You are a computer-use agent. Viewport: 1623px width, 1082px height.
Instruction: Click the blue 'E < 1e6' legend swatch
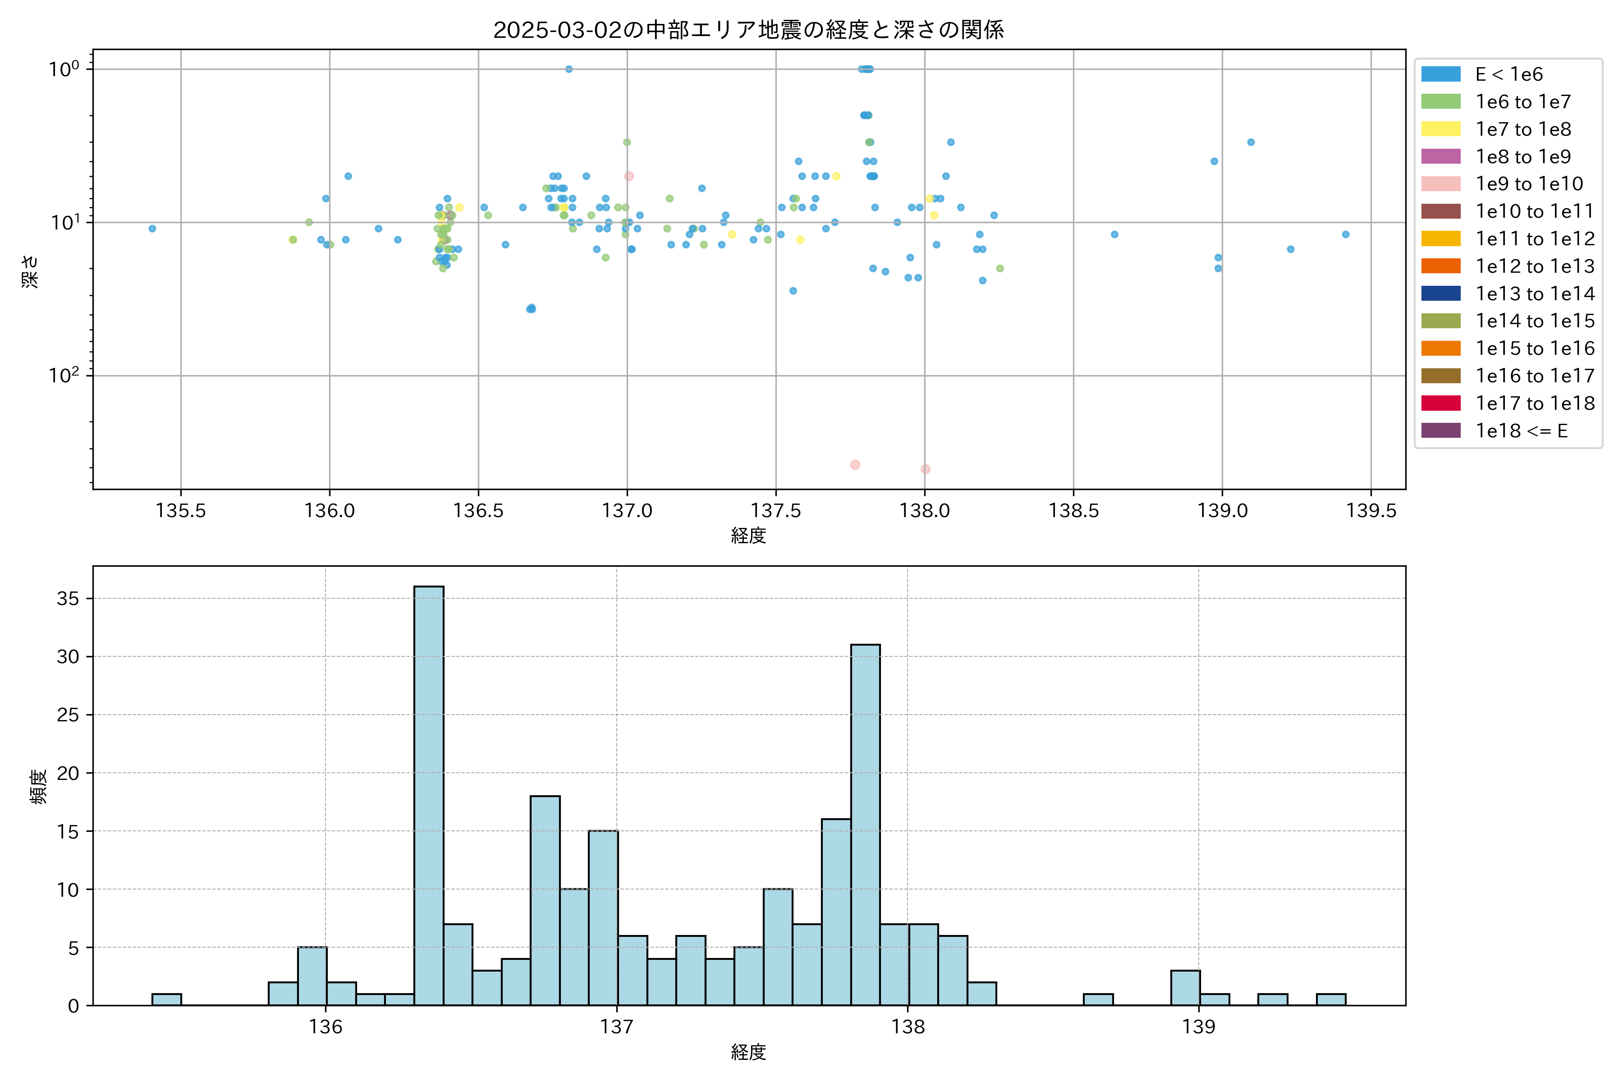[x=1441, y=74]
